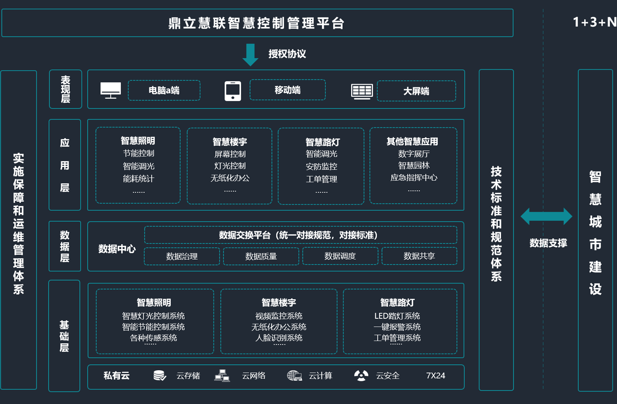
Task: Click the large screen keyboard-grid icon
Action: (362, 91)
